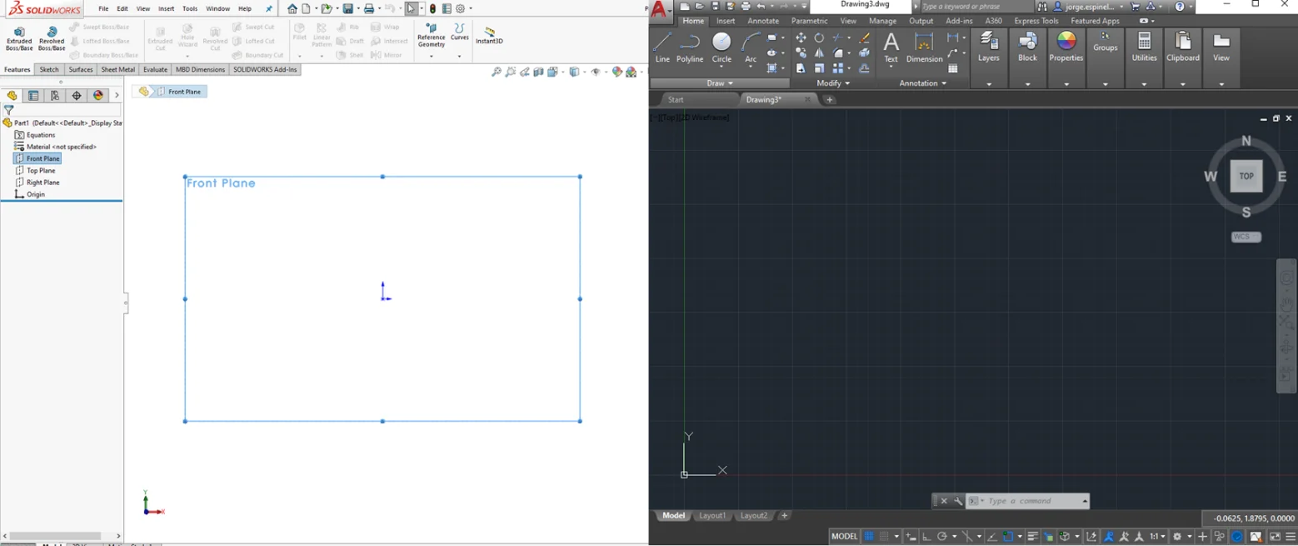Open SolidWorks Options gear icon
This screenshot has width=1298, height=546.
click(x=460, y=9)
